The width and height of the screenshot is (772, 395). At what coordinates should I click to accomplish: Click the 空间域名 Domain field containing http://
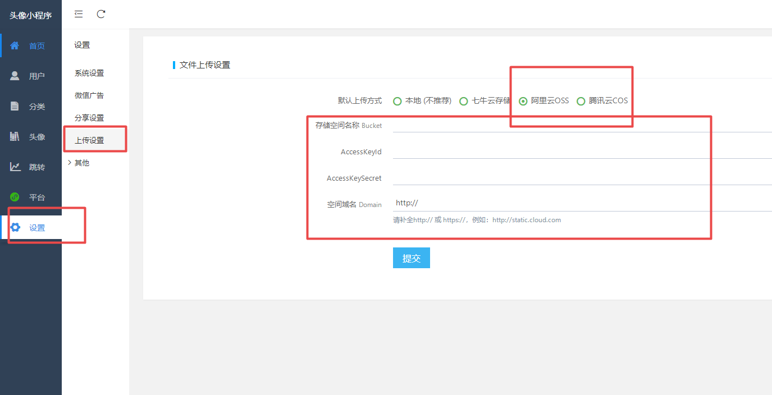point(582,203)
